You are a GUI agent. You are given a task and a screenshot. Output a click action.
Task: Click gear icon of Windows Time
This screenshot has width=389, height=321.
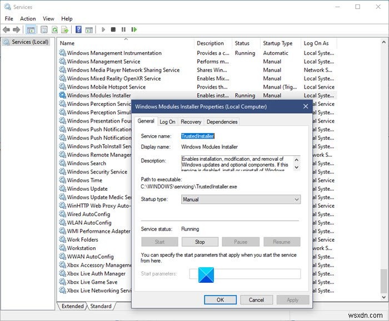tap(62, 180)
